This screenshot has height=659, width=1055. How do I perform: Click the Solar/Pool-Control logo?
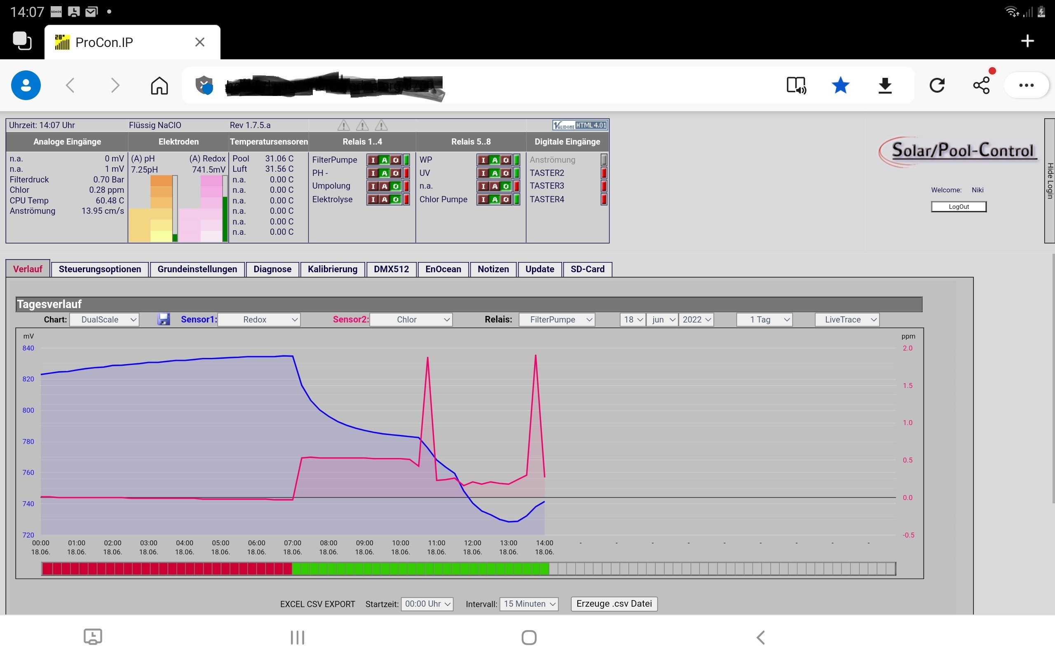(958, 152)
